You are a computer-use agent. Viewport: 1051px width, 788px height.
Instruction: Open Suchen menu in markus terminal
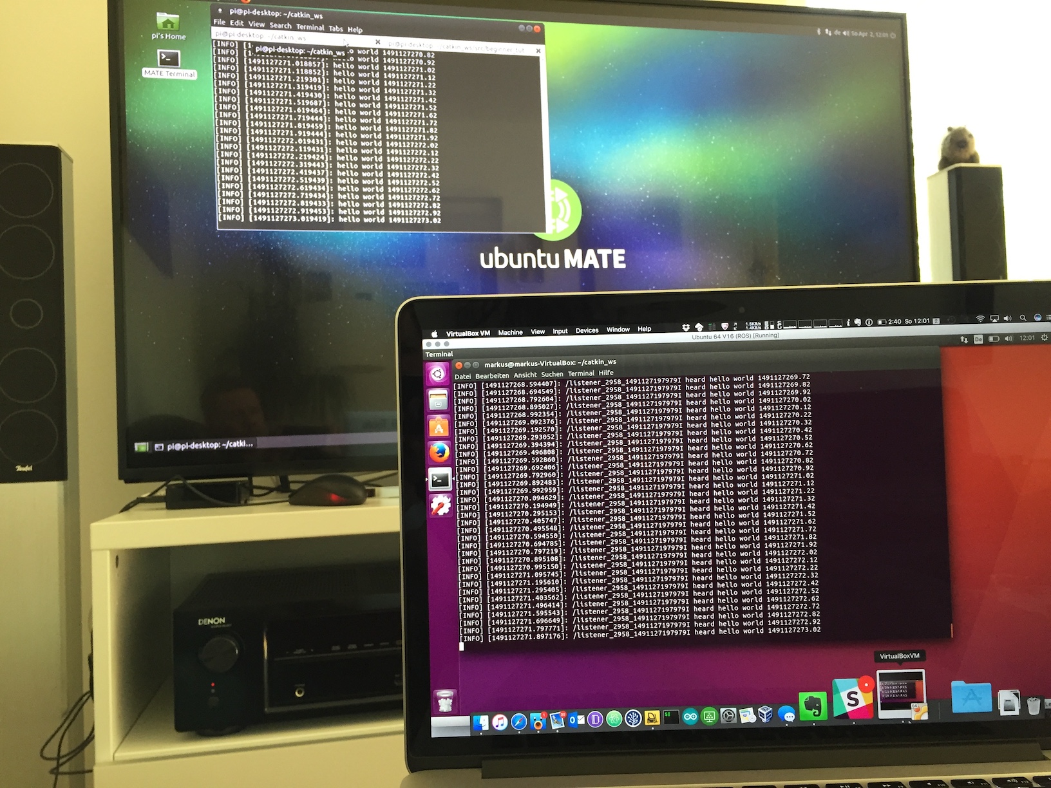click(x=552, y=375)
